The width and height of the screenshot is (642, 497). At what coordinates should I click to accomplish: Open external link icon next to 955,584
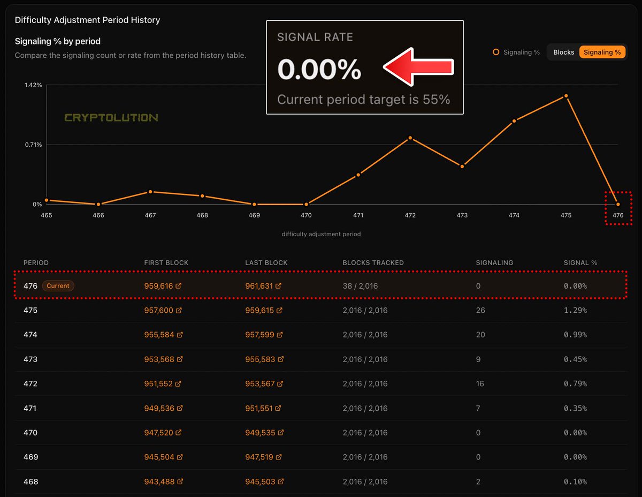180,335
